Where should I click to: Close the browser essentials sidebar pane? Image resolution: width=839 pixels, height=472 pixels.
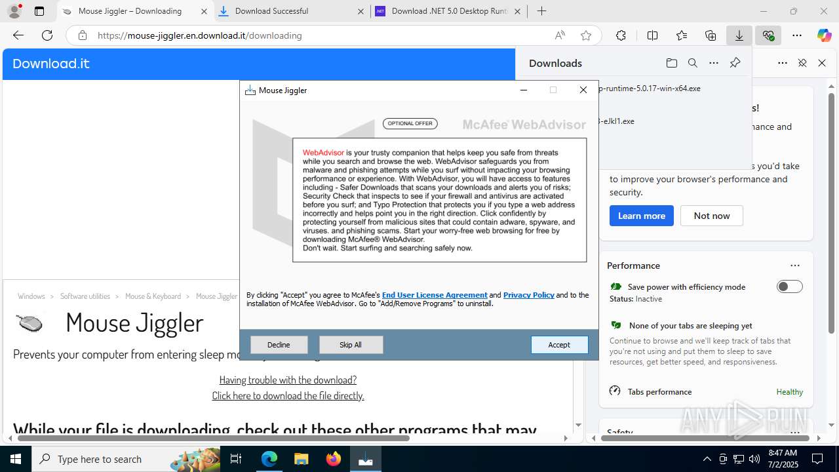822,63
